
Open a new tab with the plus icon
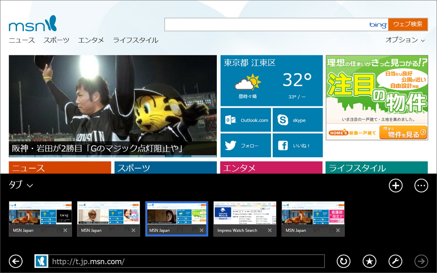tap(396, 186)
